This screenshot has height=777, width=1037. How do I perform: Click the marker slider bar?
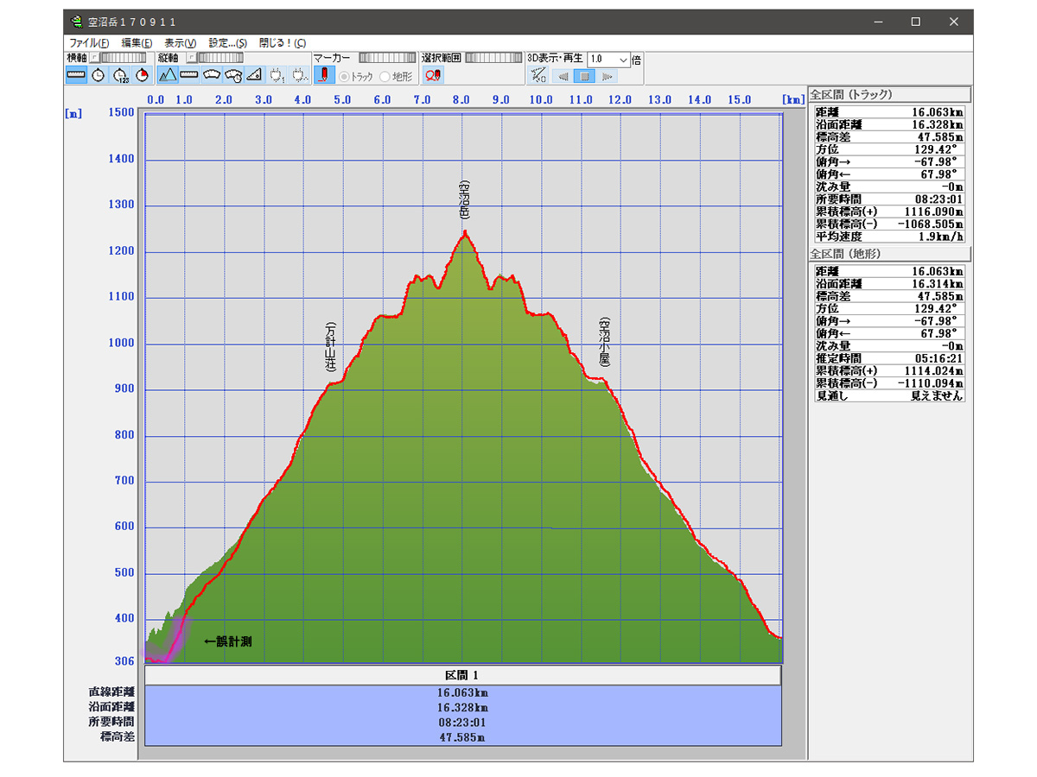point(386,58)
